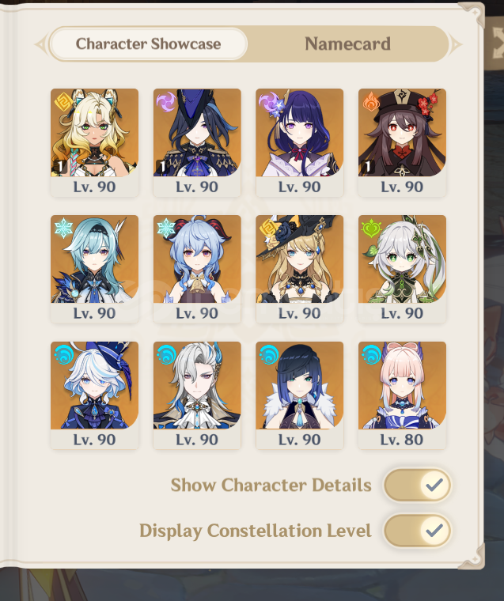Screen dimensions: 504x601
Task: Choose Yelan's character portrait
Action: click(300, 395)
